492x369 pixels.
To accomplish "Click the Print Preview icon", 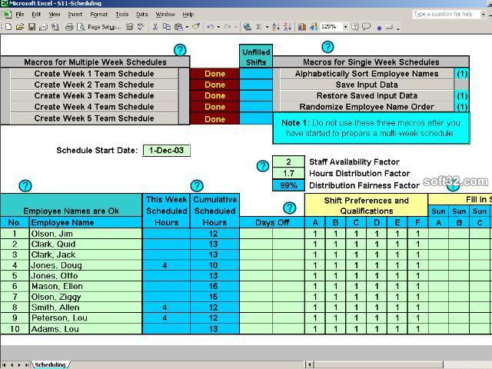I will pos(81,28).
